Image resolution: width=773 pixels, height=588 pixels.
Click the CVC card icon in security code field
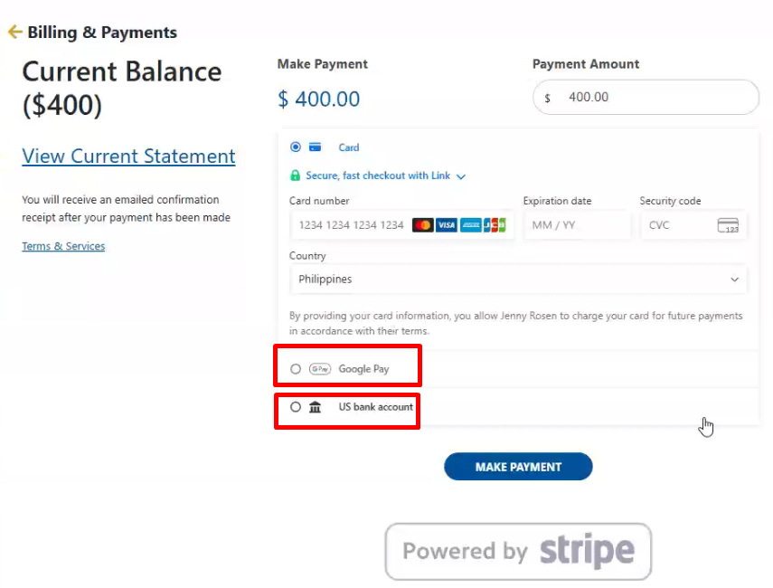pos(728,225)
